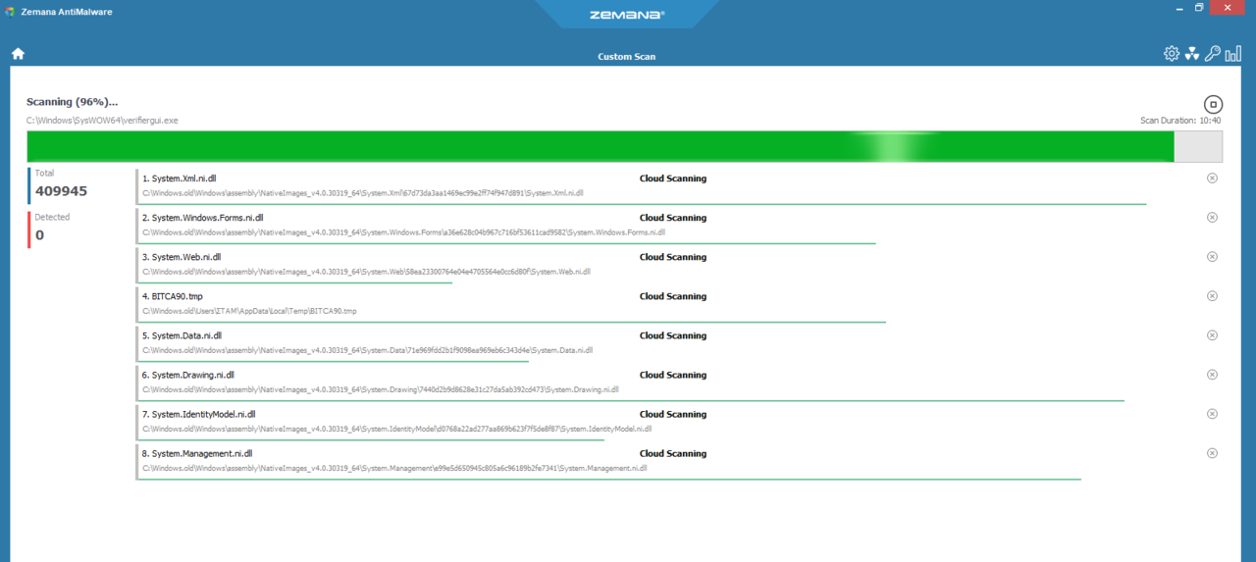The image size is (1256, 562).
Task: Open the reports bar chart icon
Action: point(1233,54)
